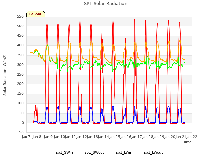Click the Jan 22 x-axis tick label

click(x=192, y=137)
